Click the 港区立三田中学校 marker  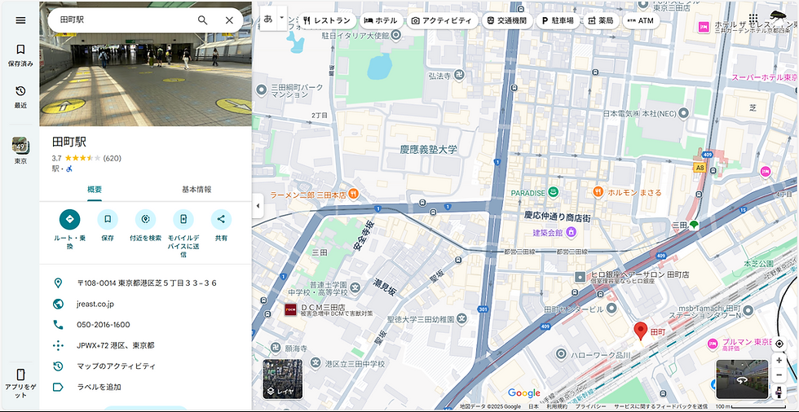pyautogui.click(x=316, y=363)
